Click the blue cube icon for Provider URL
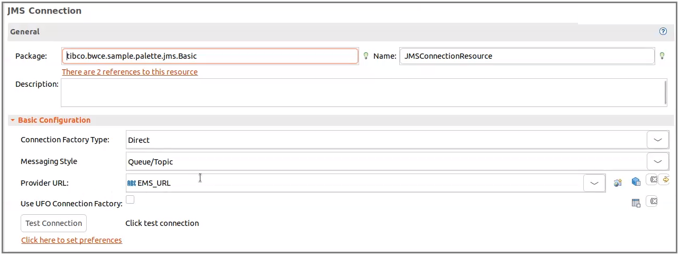Screen dimensions: 679x255 point(636,183)
